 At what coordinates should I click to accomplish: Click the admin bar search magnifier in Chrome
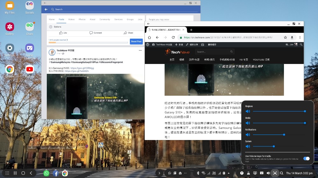point(301,45)
